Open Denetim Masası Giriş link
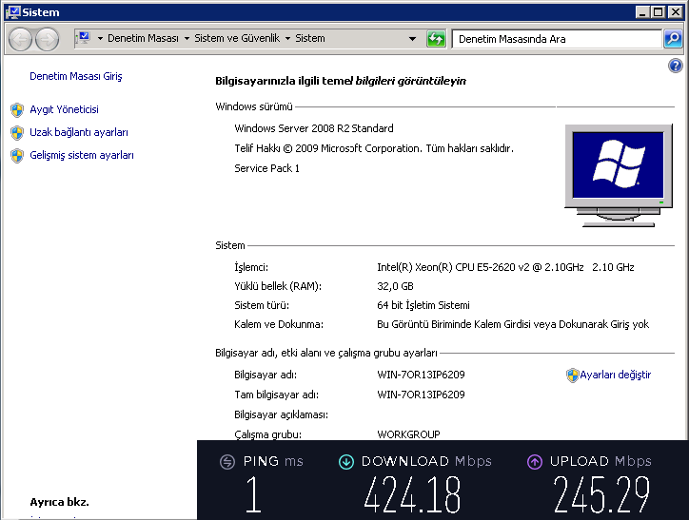689x520 pixels. click(75, 76)
